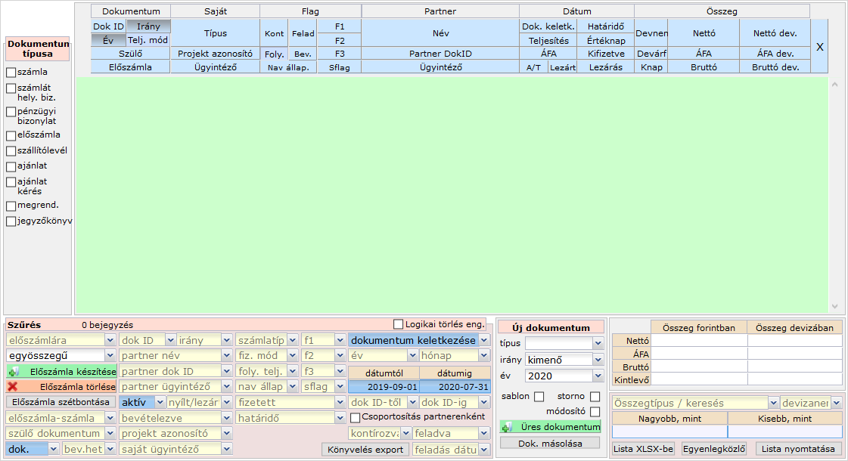The width and height of the screenshot is (848, 461).
Task: Toggle Csoportosítás partnerenként checkbox
Action: pos(355,417)
